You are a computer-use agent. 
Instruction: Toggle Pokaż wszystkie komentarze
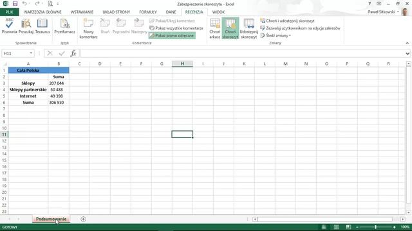tap(176, 28)
